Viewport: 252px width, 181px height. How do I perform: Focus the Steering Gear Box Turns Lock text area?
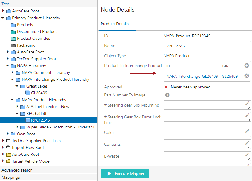207,117
